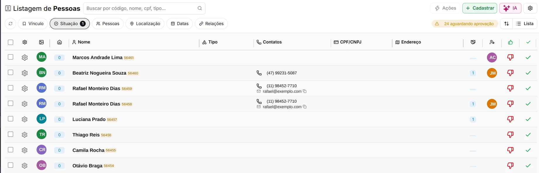Approve Camila Rocha with the checkmark
Viewport: 539px width, 173px height.
528,150
